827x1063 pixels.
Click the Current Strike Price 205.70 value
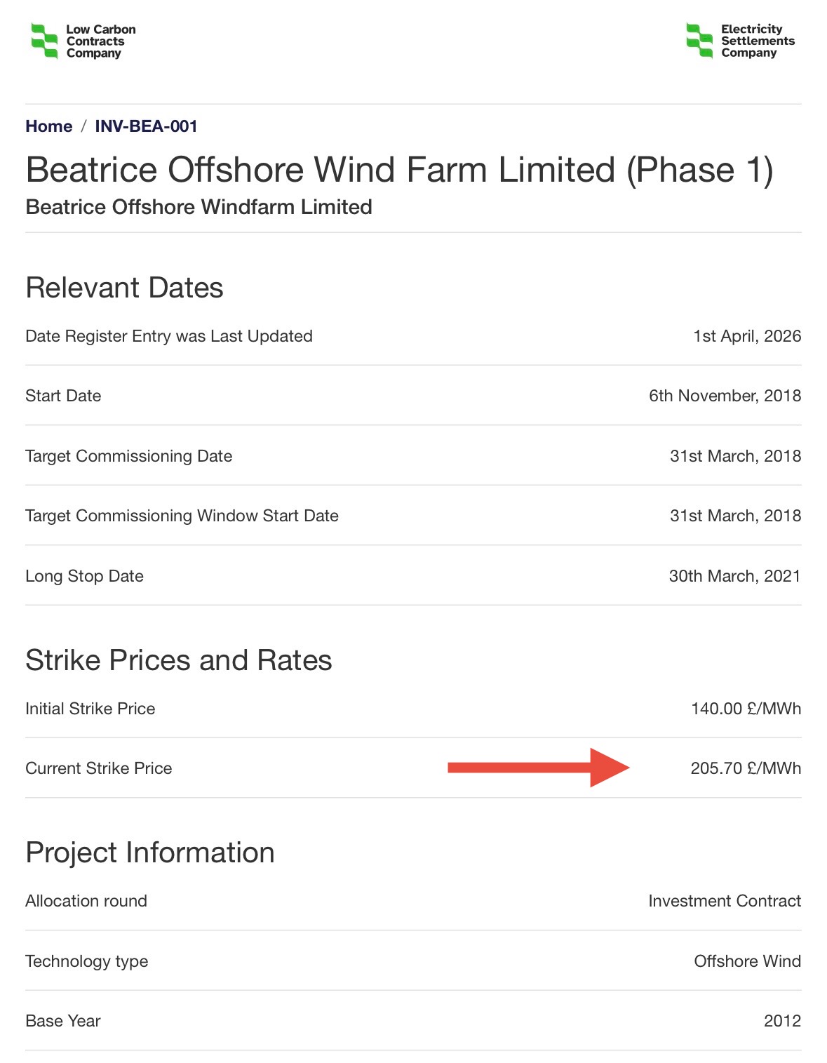745,768
